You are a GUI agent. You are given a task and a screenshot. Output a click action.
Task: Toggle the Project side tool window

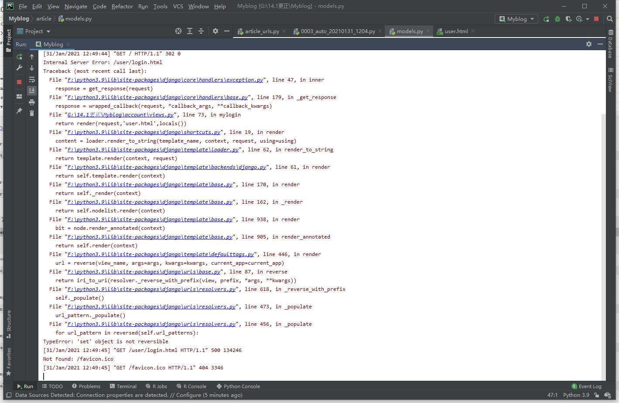[8, 41]
